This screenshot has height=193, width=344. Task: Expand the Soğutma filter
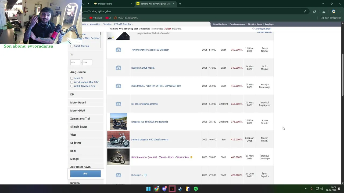85,143
